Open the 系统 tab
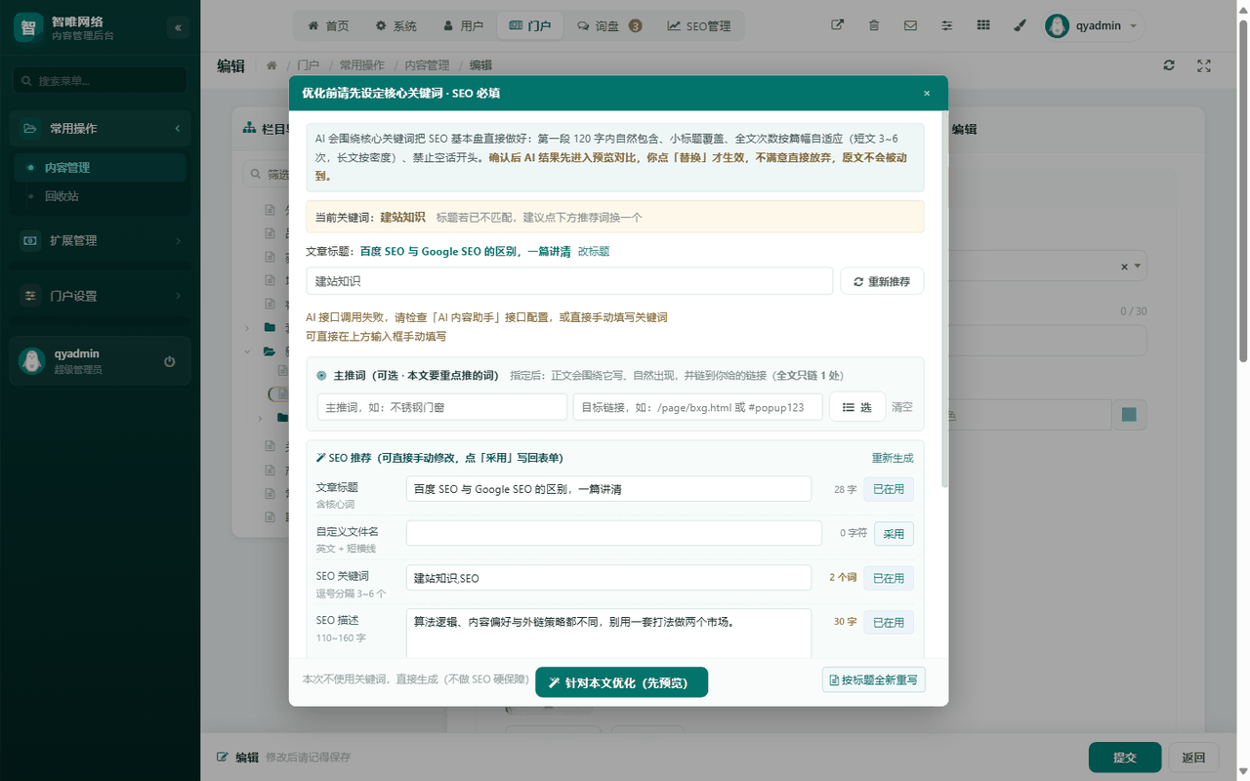 (x=396, y=26)
